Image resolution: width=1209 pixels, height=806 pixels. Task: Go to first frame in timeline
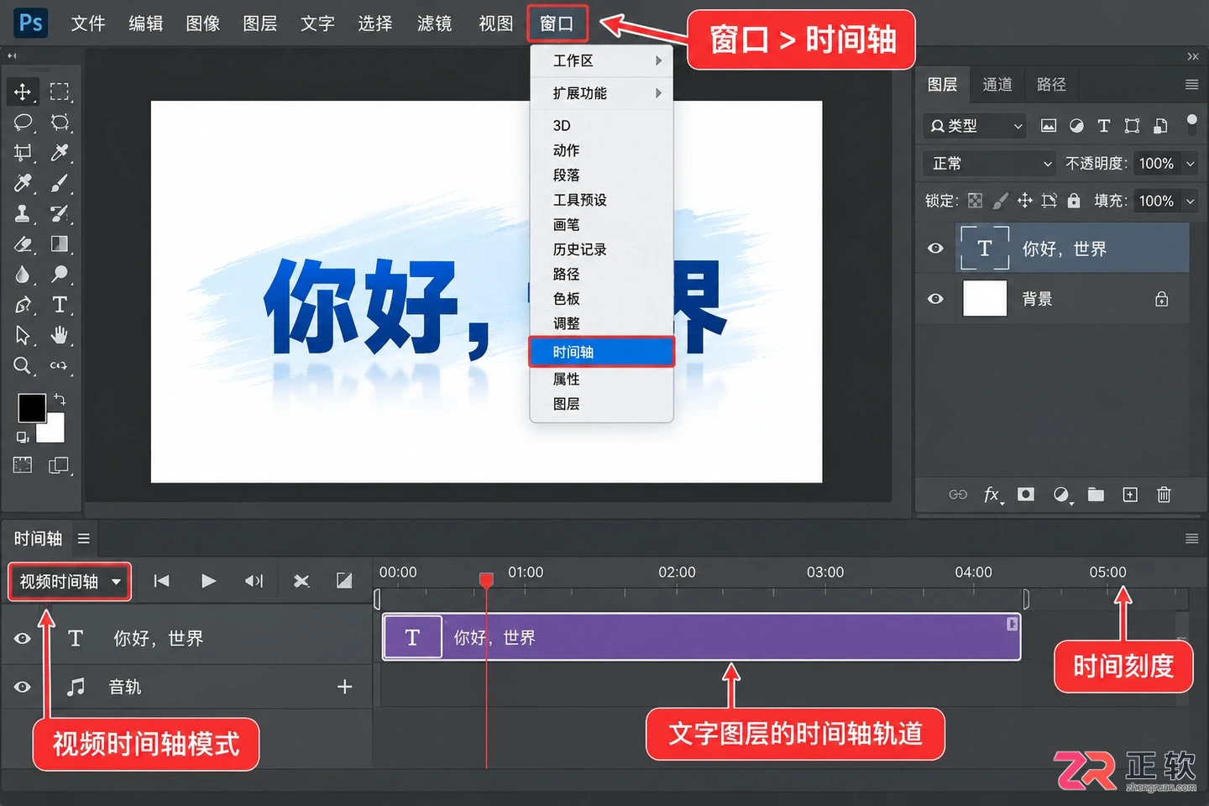162,580
